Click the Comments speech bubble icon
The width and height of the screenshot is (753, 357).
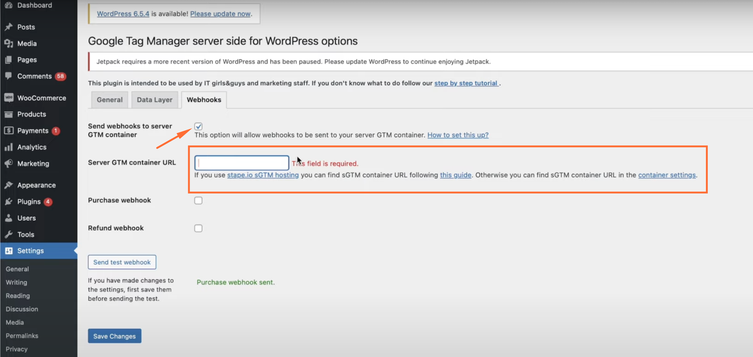click(x=9, y=76)
